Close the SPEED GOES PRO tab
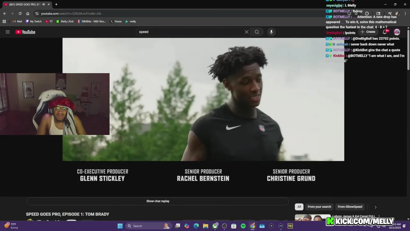 point(49,4)
